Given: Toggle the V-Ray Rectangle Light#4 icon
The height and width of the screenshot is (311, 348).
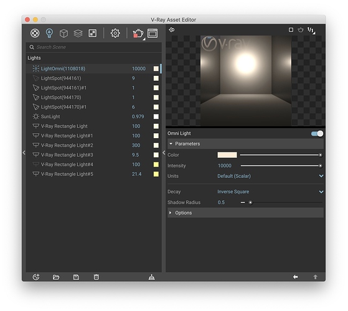Looking at the screenshot, I should click(35, 164).
